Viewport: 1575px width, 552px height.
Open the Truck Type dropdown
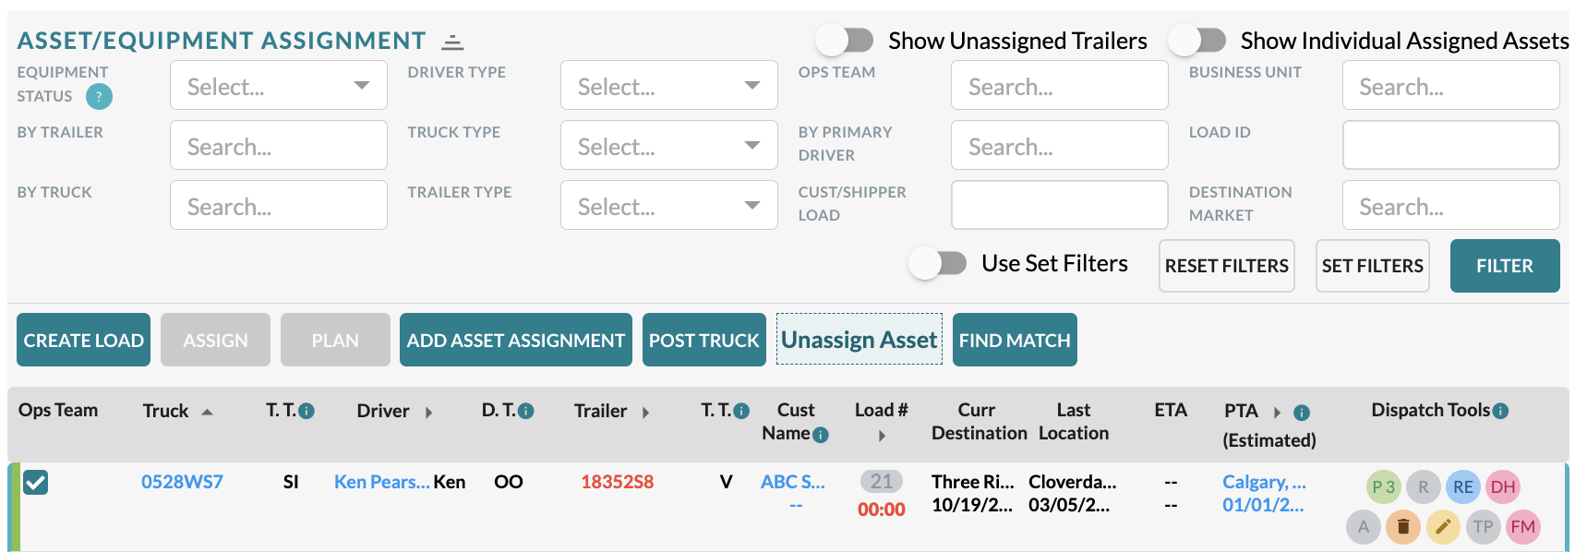click(x=669, y=145)
